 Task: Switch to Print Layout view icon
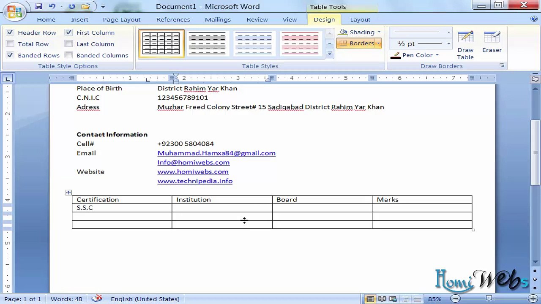click(370, 299)
